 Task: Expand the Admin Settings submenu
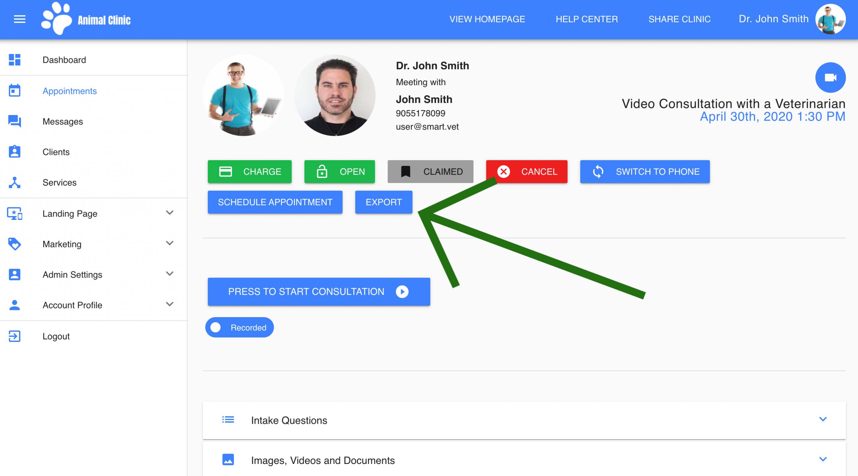pyautogui.click(x=170, y=274)
